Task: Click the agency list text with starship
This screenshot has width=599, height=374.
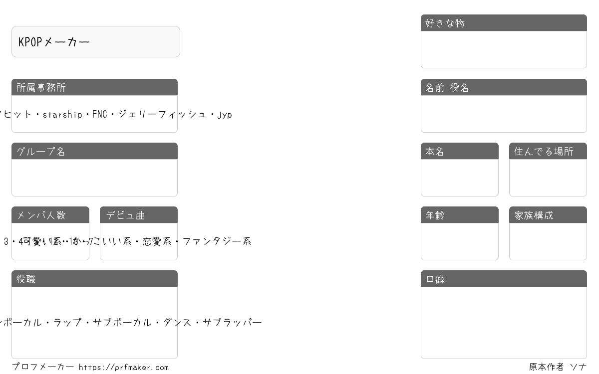Action: pos(116,115)
